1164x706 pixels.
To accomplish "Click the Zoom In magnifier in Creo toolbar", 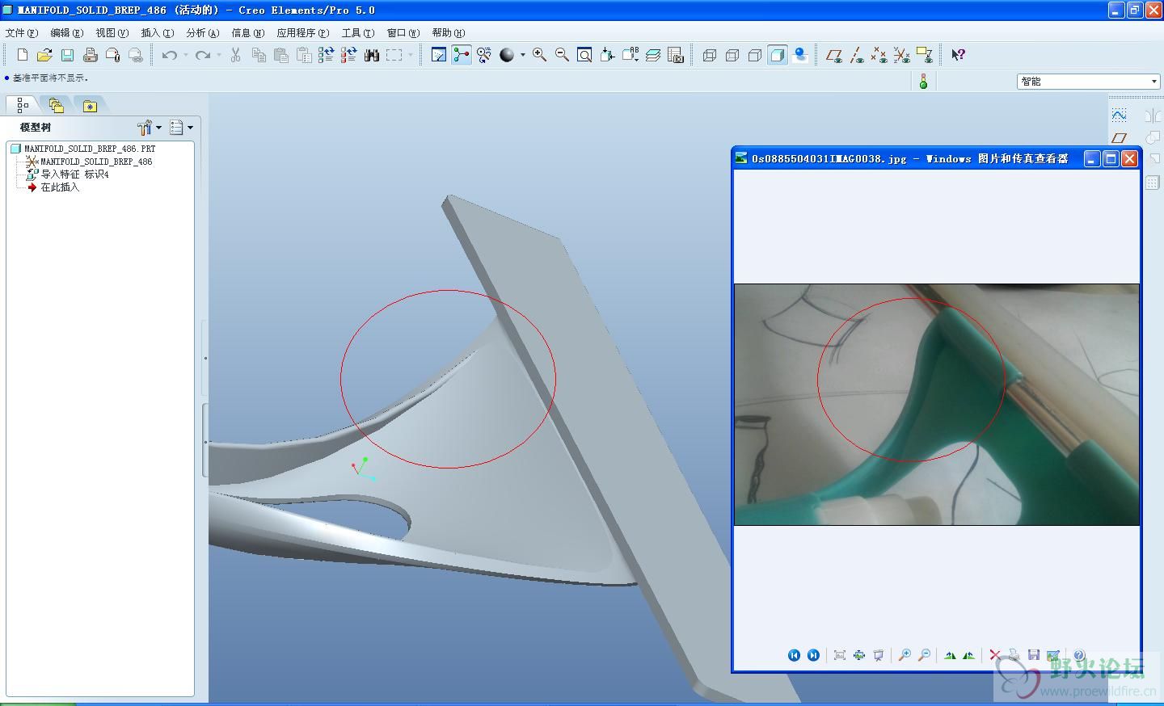I will pyautogui.click(x=539, y=55).
